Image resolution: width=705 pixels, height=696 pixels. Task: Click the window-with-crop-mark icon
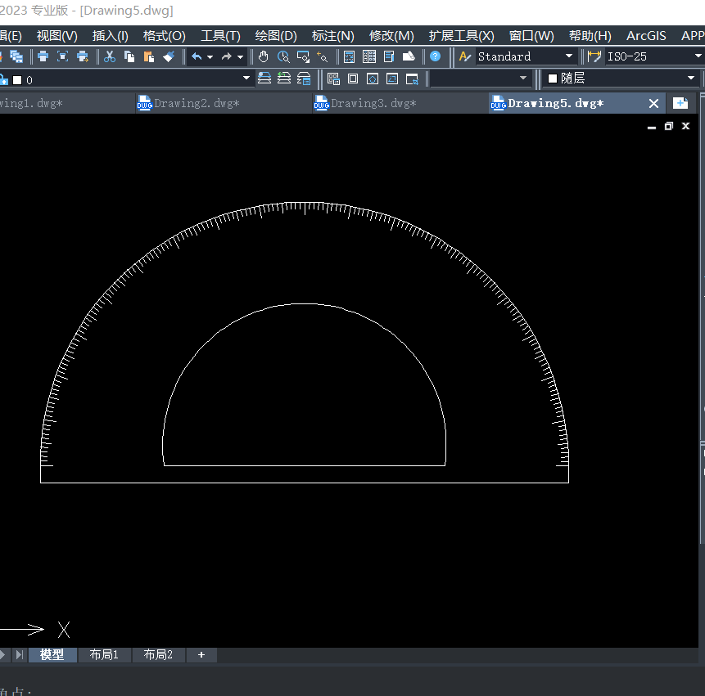click(x=412, y=79)
